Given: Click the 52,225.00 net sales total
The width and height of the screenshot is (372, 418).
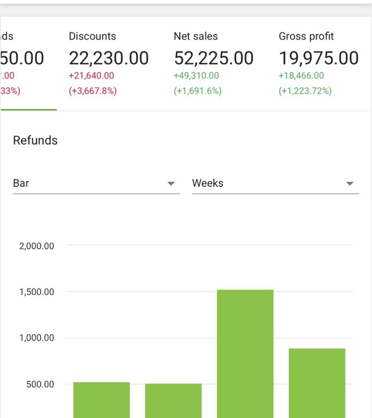Looking at the screenshot, I should click(214, 58).
